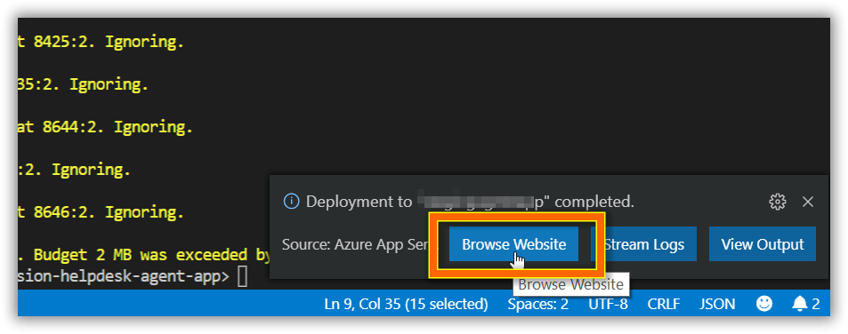
Task: Dismiss the deployment notification with X
Action: pyautogui.click(x=808, y=202)
